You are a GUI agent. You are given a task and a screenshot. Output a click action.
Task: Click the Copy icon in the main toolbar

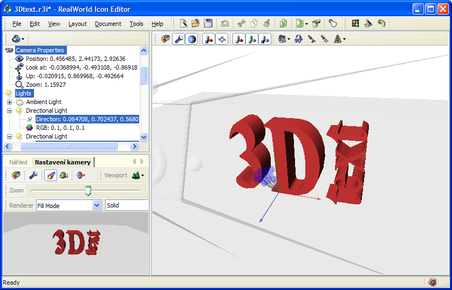[254, 23]
